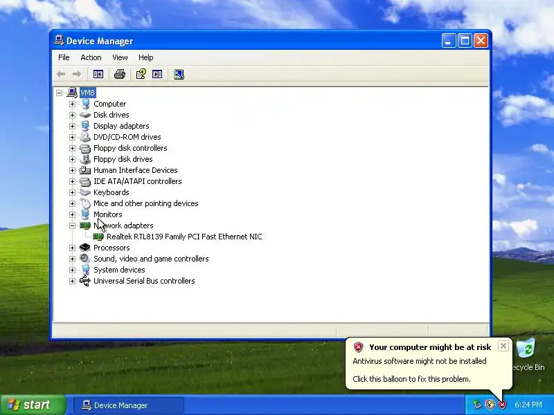Select the 'VM8' root label
This screenshot has width=554, height=415.
tap(87, 93)
